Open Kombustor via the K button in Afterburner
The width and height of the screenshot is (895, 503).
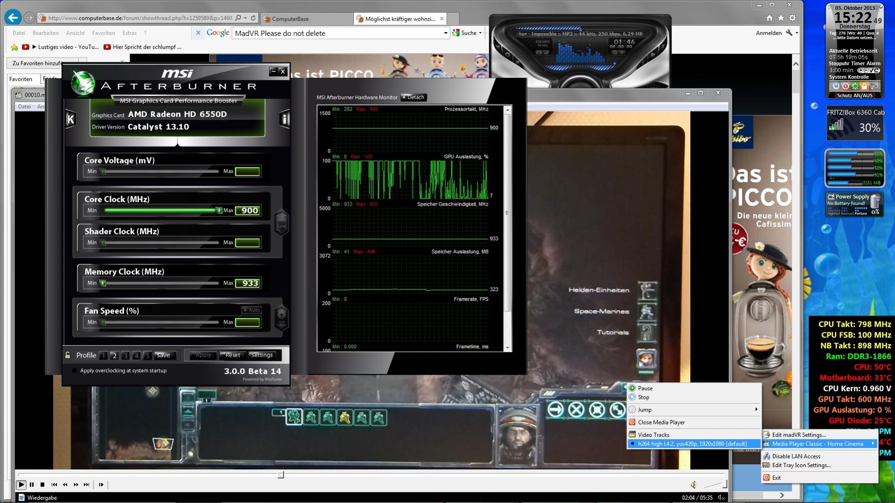tap(70, 120)
